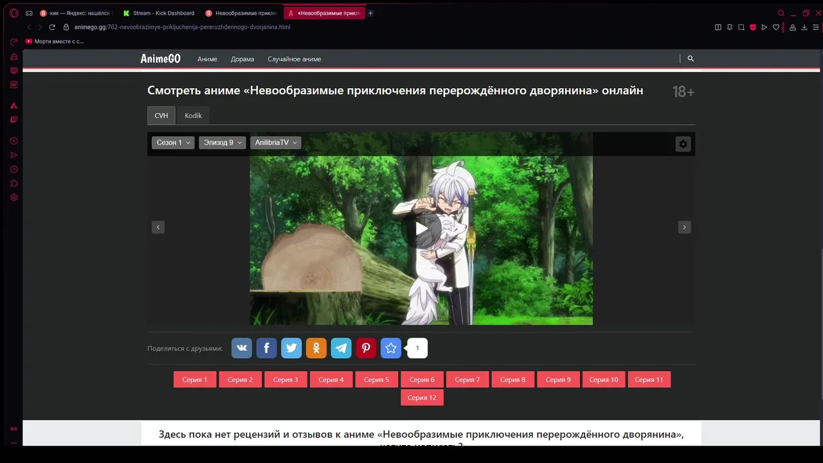Share on Facebook
The height and width of the screenshot is (463, 823).
click(267, 348)
